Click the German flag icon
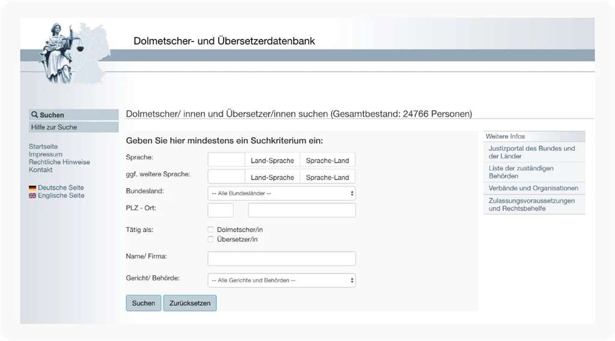 pyautogui.click(x=32, y=188)
